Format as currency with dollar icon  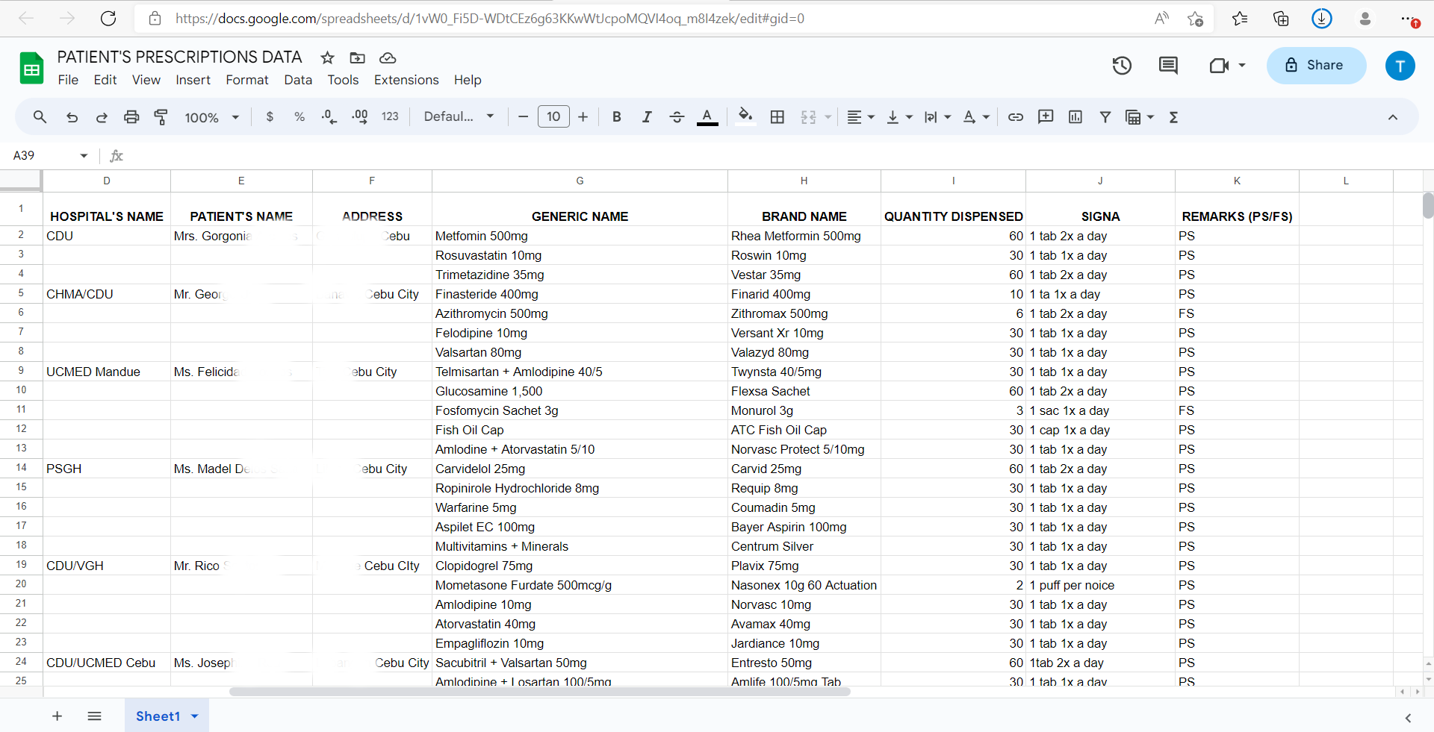point(270,117)
